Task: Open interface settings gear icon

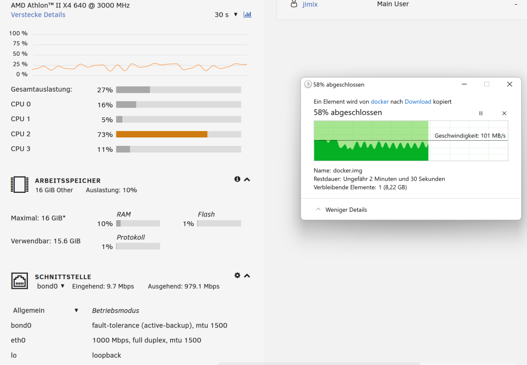Action: pos(237,275)
